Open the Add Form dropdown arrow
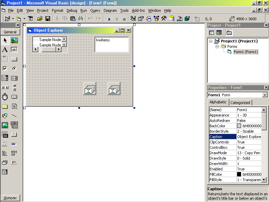The image size is (269, 202). 24,19
